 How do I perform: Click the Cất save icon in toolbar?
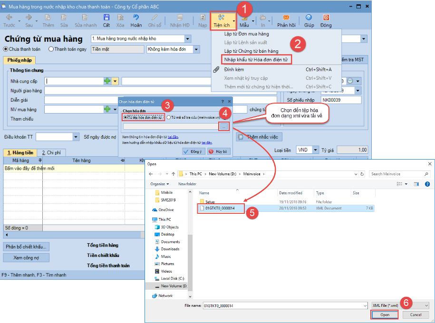[x=106, y=20]
